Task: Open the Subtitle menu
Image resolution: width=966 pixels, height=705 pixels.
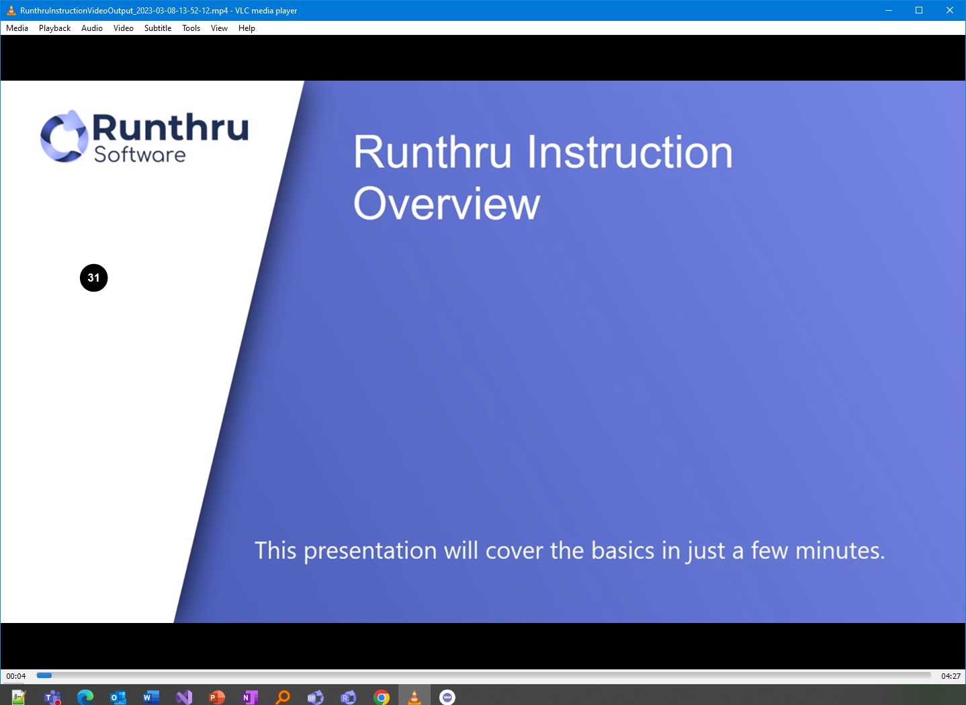Action: click(x=158, y=28)
